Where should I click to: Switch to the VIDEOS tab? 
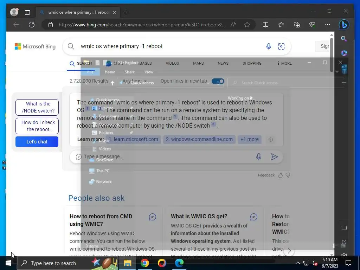click(x=172, y=63)
